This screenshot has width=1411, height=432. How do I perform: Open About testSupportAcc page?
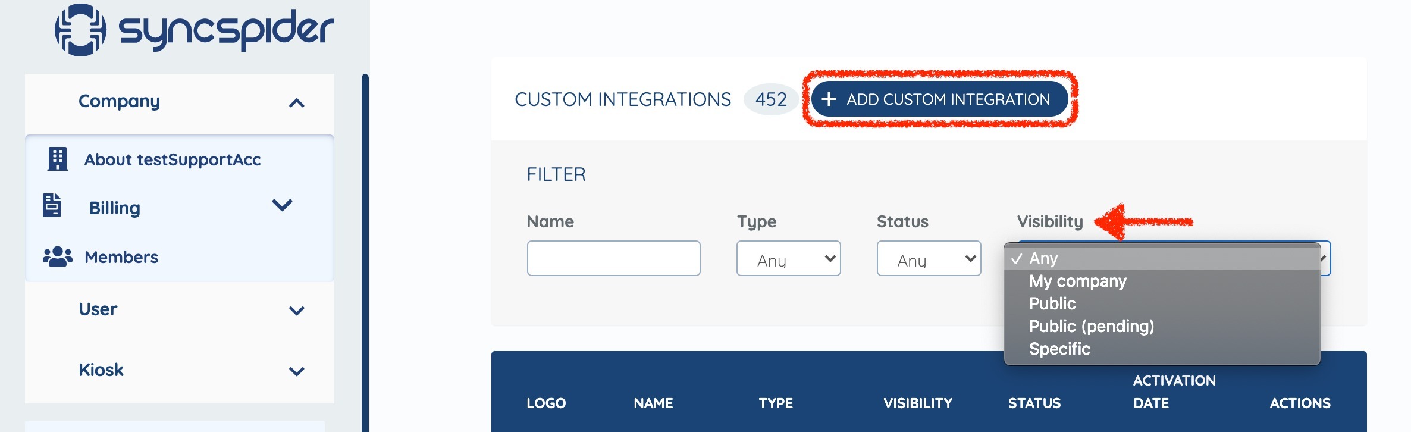point(173,159)
